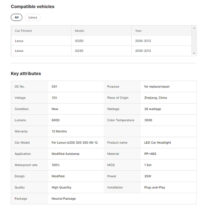Viewport: 208px width, 208px height.
Task: Click the scroll-down arrow in the vehicles table
Action: tap(194, 53)
